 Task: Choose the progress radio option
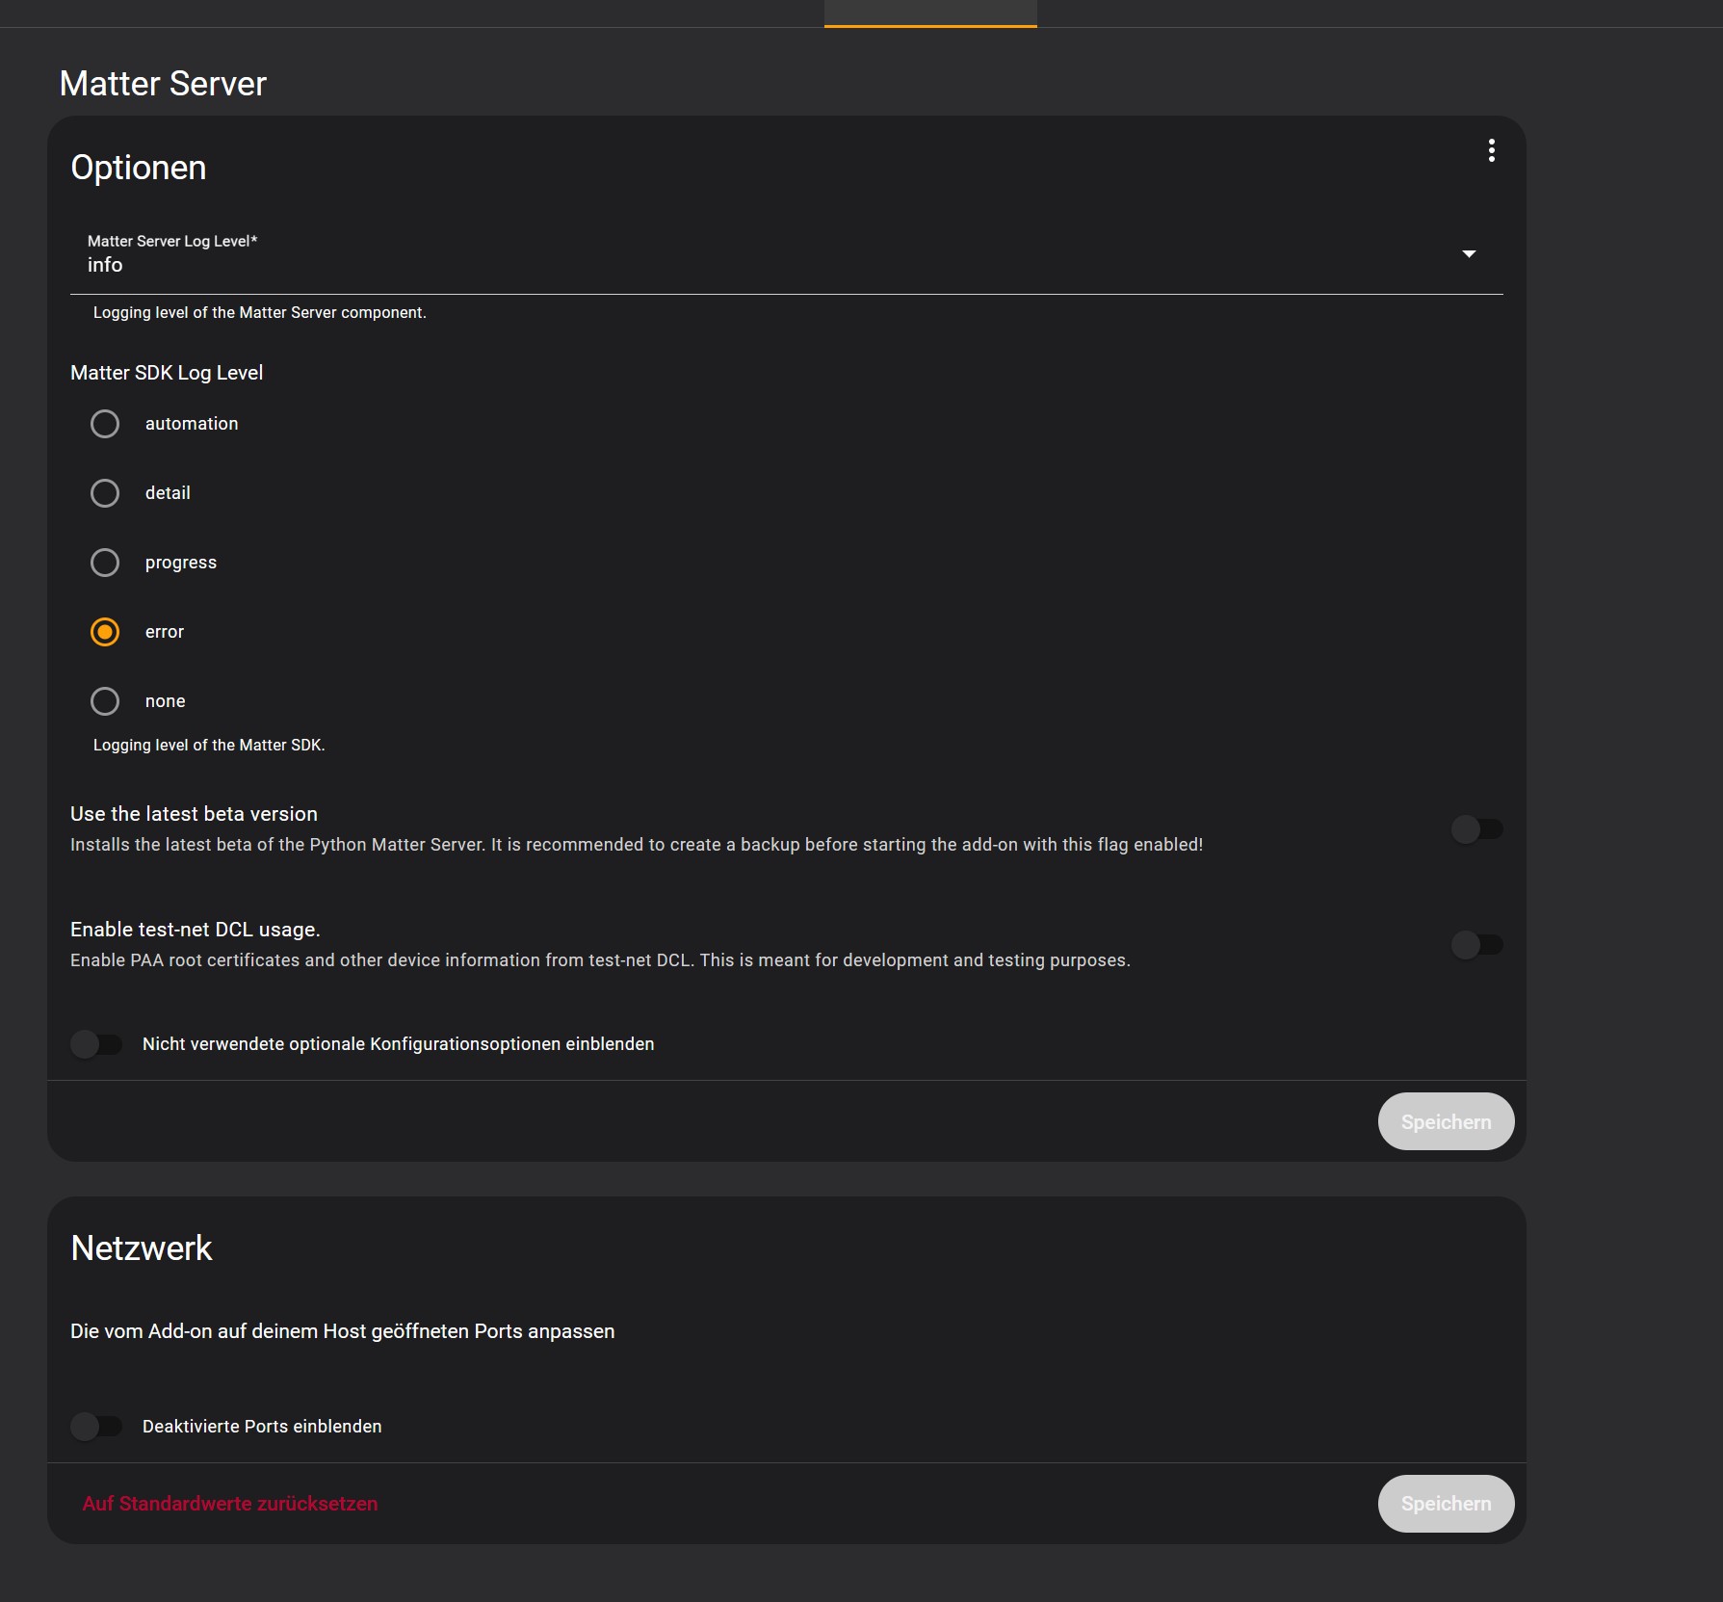tap(105, 563)
